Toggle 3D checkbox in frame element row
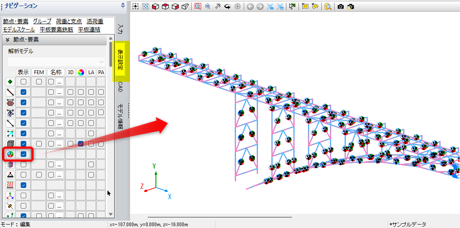Viewport: 460px width, 228px height. (x=70, y=92)
